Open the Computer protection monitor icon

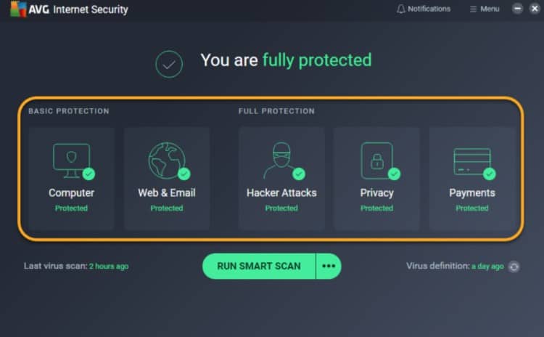pos(72,161)
